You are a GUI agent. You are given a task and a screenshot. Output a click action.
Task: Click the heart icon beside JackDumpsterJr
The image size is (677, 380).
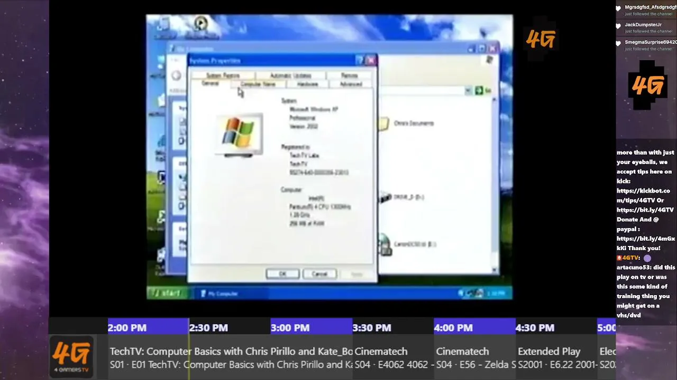point(619,26)
